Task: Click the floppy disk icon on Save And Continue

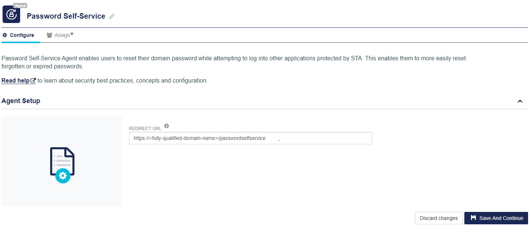Action: click(x=474, y=218)
